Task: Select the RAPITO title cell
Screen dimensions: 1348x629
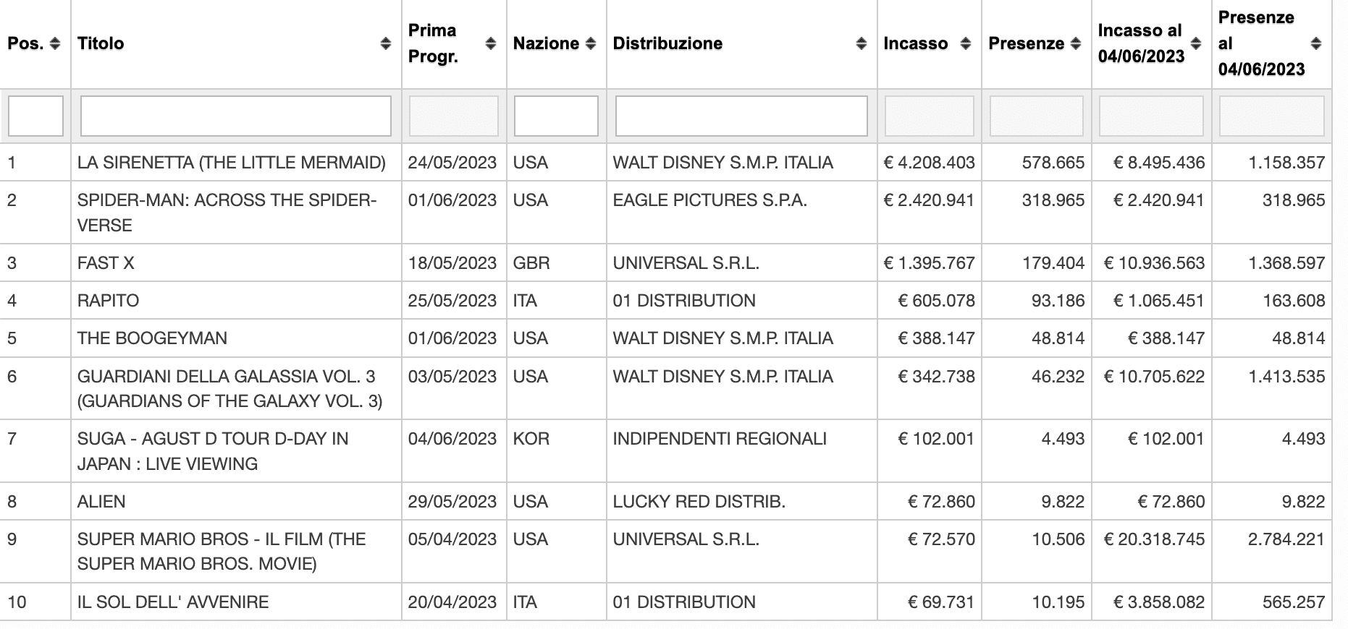Action: pos(108,301)
